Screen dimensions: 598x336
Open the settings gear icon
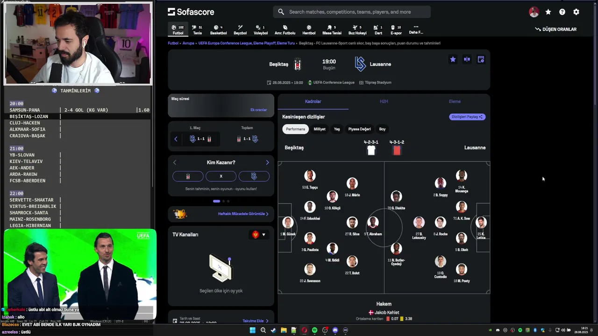pos(576,12)
